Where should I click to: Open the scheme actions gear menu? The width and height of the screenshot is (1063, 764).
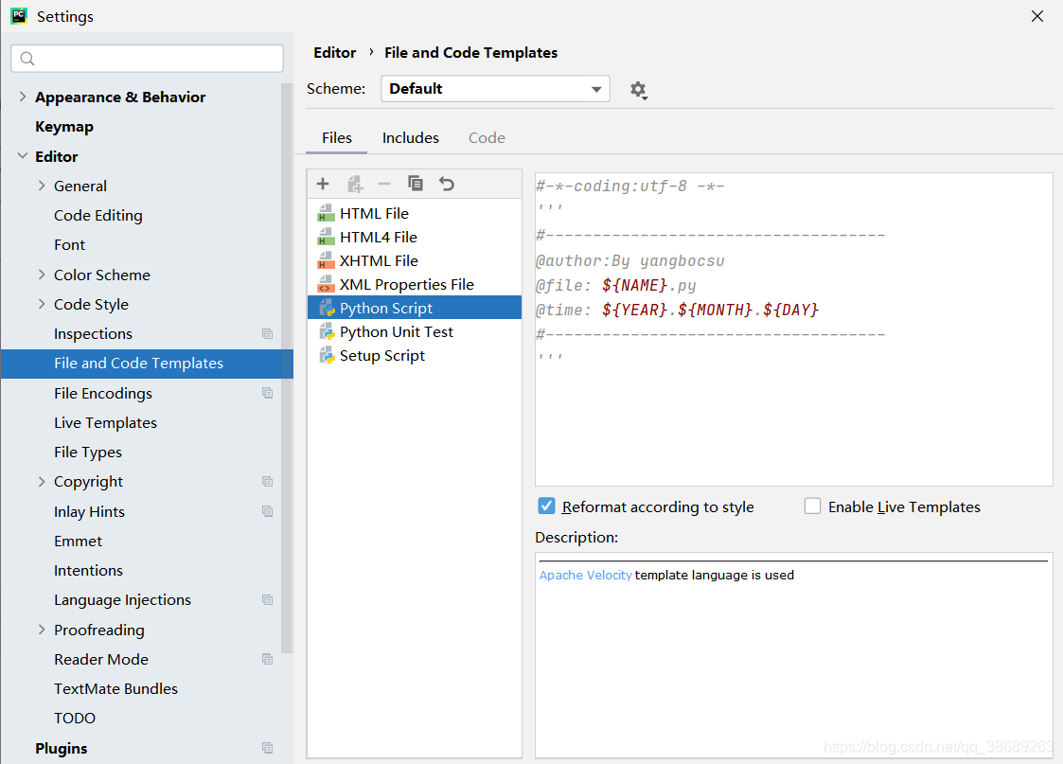coord(639,90)
